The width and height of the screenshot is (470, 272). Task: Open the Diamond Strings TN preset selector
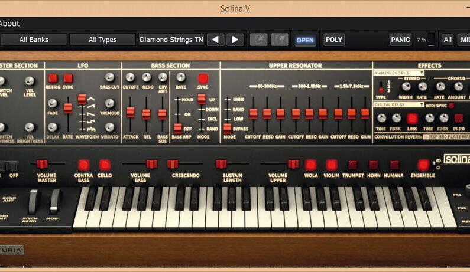tap(171, 40)
